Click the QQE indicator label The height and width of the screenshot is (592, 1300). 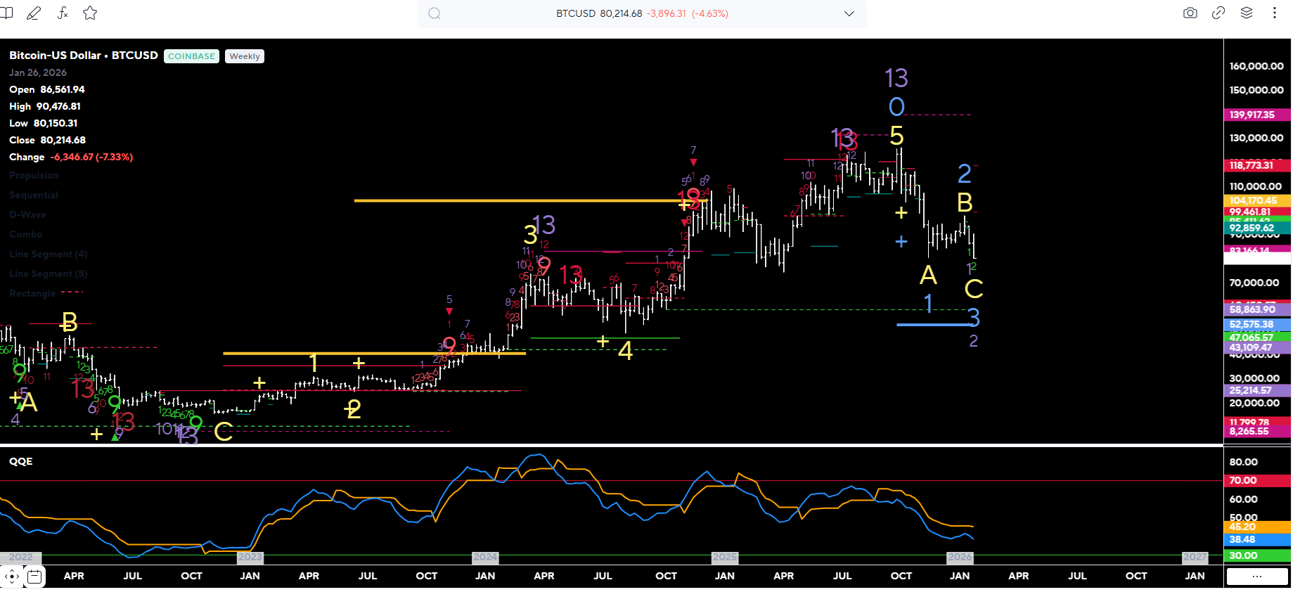point(21,461)
